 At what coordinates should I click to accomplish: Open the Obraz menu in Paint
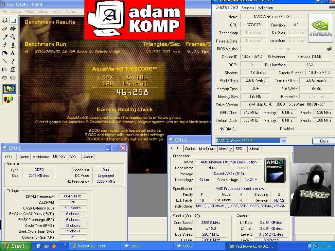43,11
